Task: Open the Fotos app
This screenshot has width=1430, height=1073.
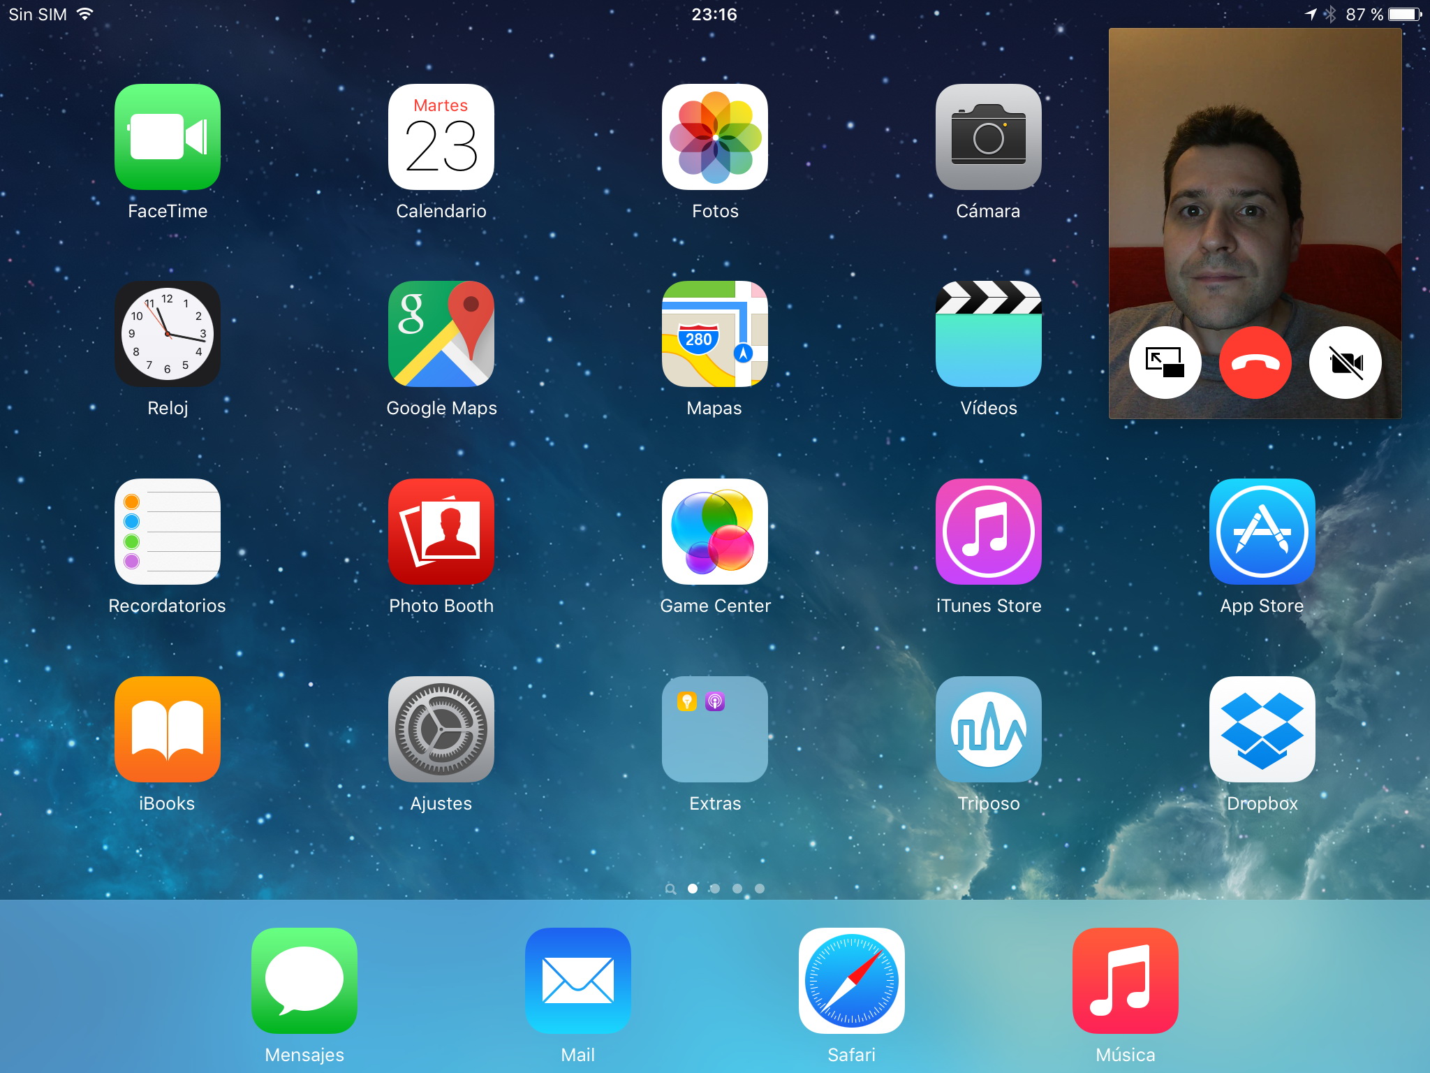Action: [714, 138]
